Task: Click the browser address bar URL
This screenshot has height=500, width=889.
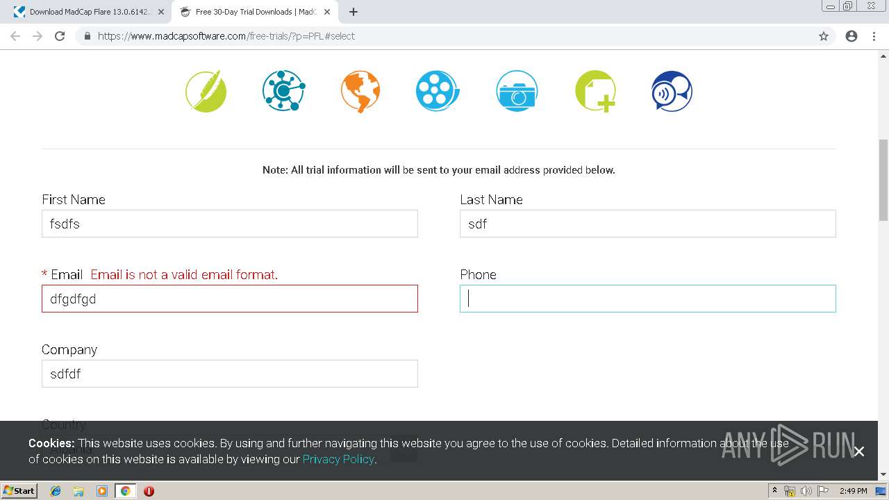Action: [226, 36]
